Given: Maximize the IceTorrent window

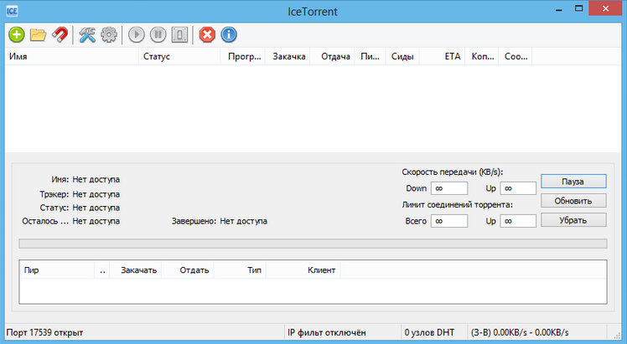Looking at the screenshot, I should click(x=578, y=8).
